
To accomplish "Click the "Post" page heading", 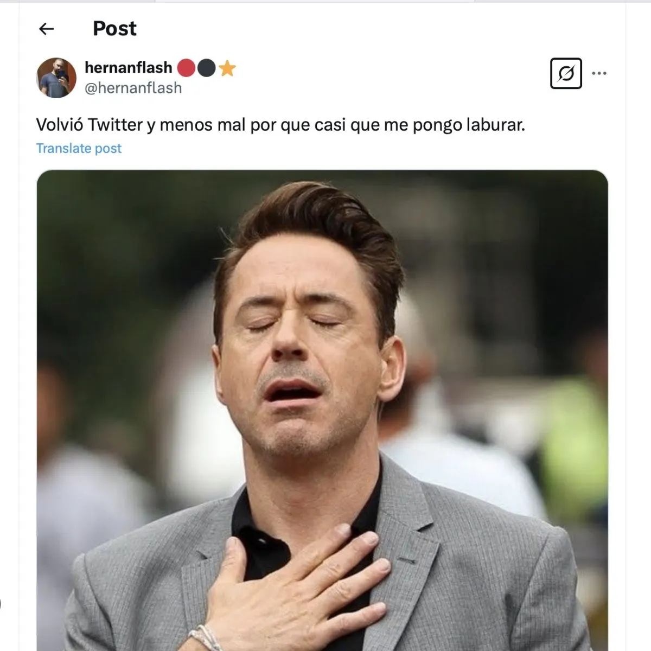I will 114,28.
